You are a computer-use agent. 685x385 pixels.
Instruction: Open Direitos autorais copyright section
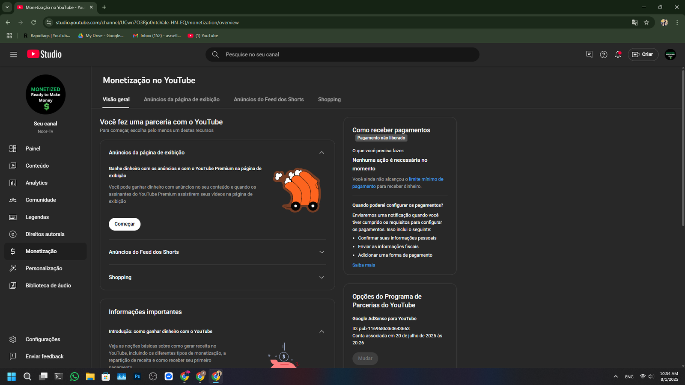(x=45, y=234)
